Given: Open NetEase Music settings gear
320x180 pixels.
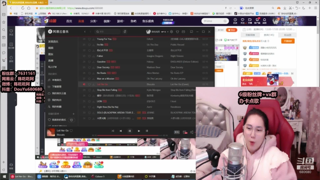Looking at the screenshot, I should (x=172, y=32).
